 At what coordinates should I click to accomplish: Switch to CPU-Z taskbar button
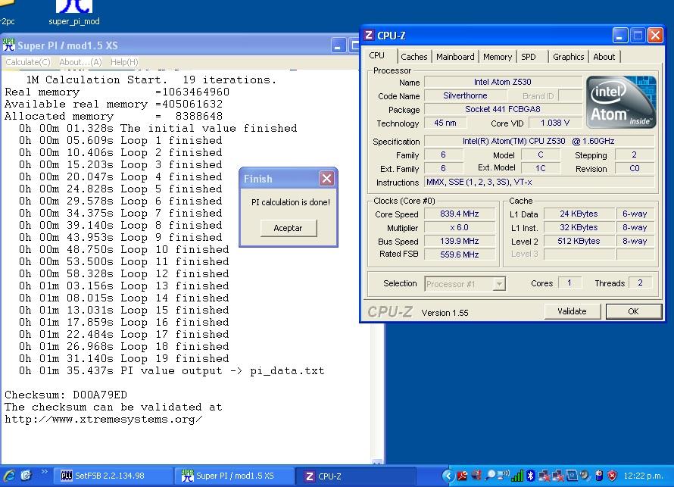click(356, 476)
